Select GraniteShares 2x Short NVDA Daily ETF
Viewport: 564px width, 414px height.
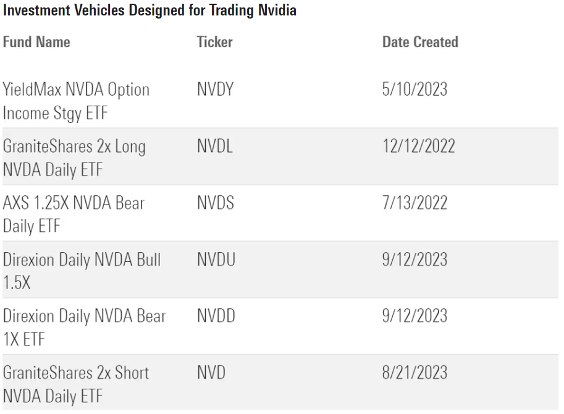[76, 384]
